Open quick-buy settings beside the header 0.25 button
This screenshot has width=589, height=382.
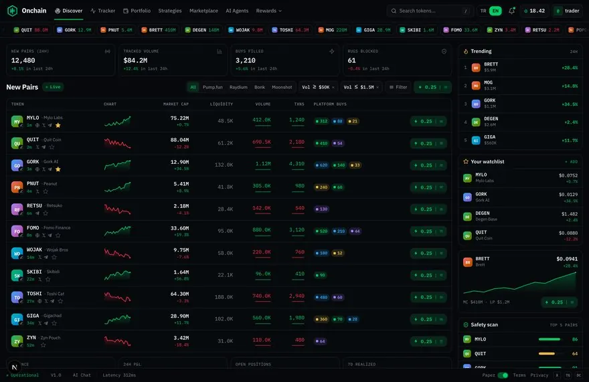click(446, 87)
